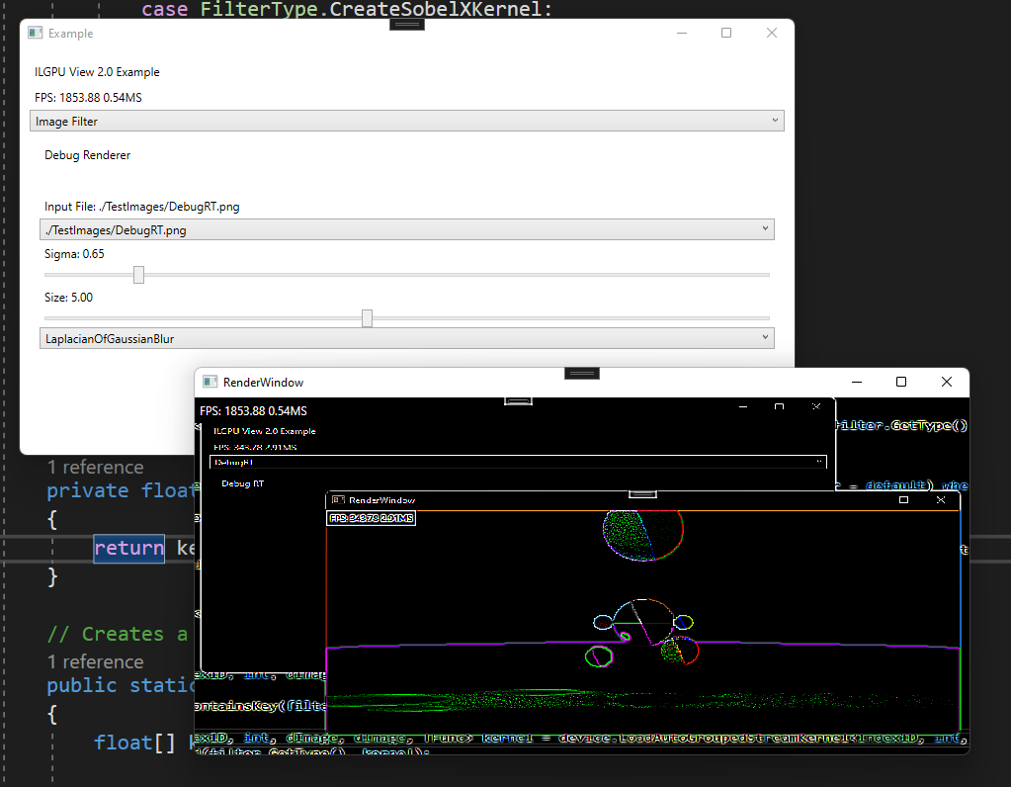Click the top green sphere in rendered image
The width and height of the screenshot is (1011, 787).
coord(642,535)
